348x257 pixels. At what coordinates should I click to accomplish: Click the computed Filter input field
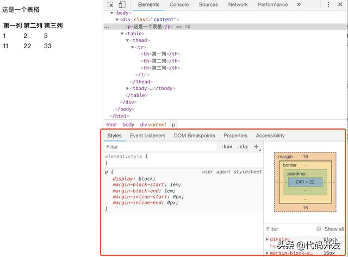(x=290, y=229)
